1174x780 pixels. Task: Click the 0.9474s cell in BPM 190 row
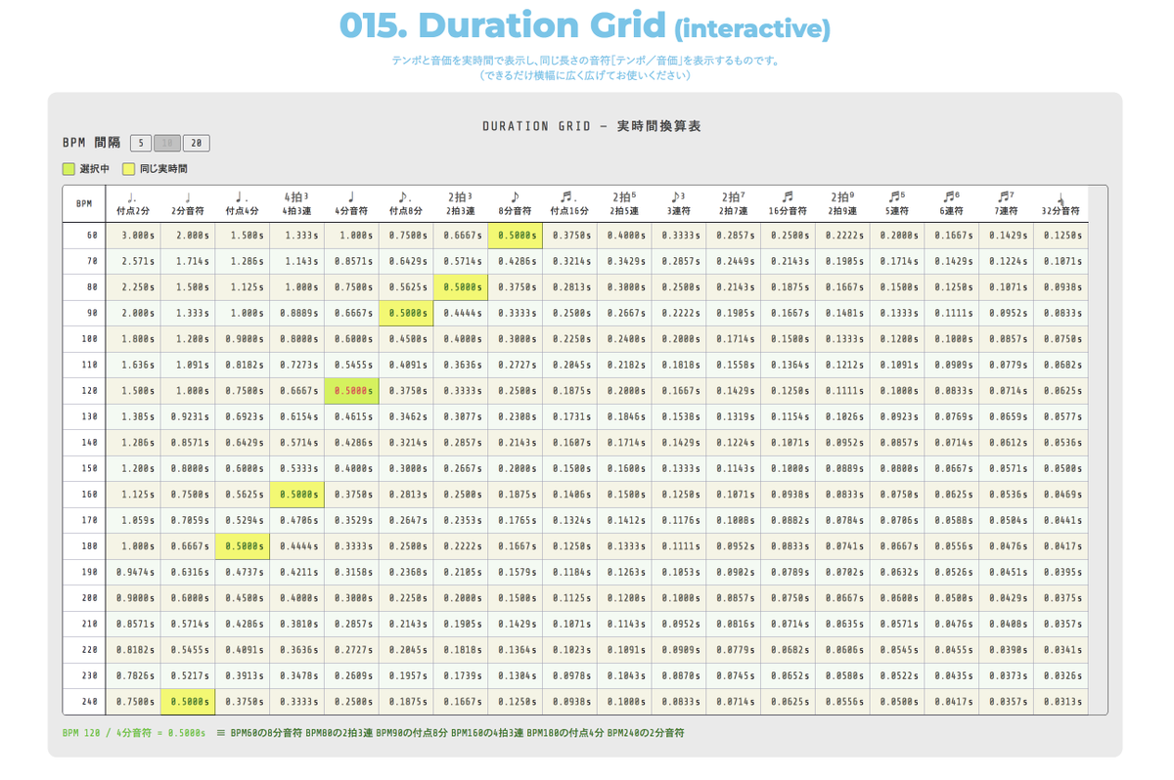(133, 573)
